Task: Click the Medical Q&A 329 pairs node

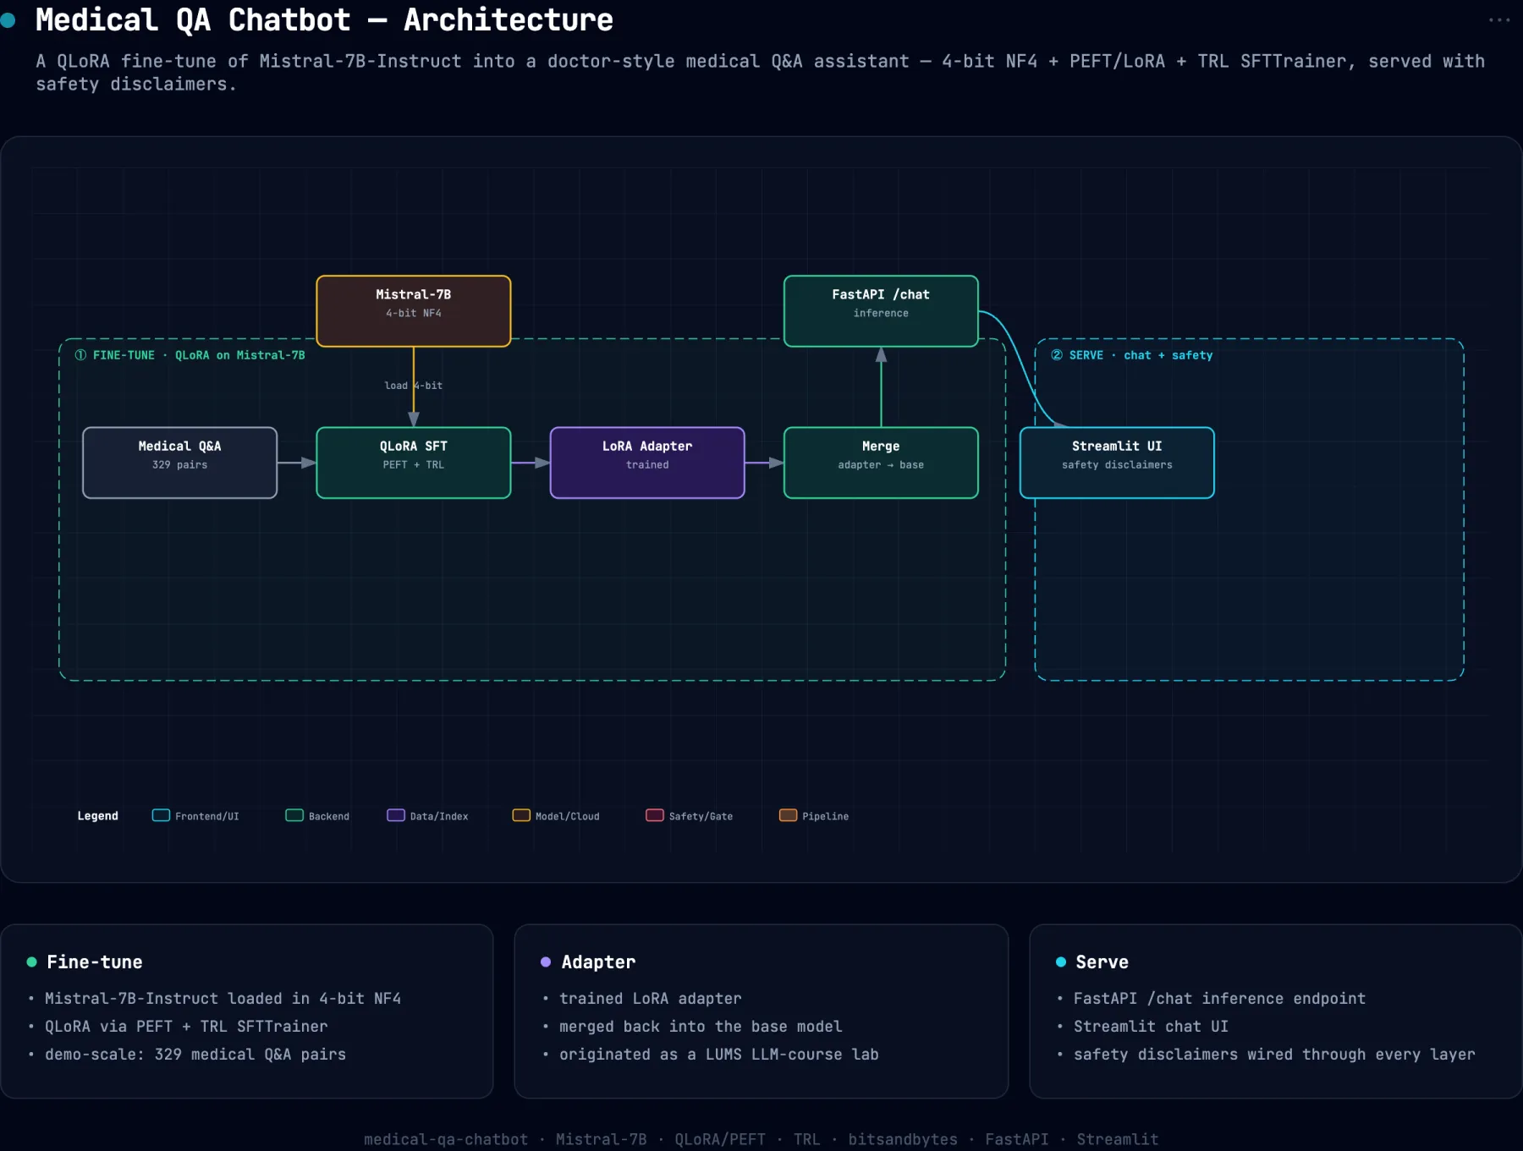Action: point(179,463)
